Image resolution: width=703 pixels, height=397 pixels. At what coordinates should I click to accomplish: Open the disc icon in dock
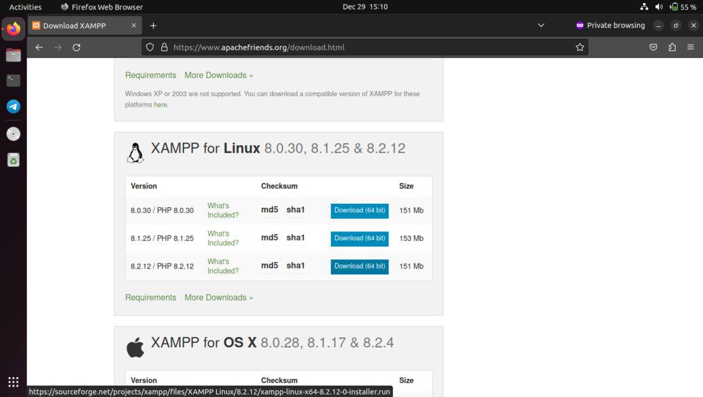click(x=13, y=134)
